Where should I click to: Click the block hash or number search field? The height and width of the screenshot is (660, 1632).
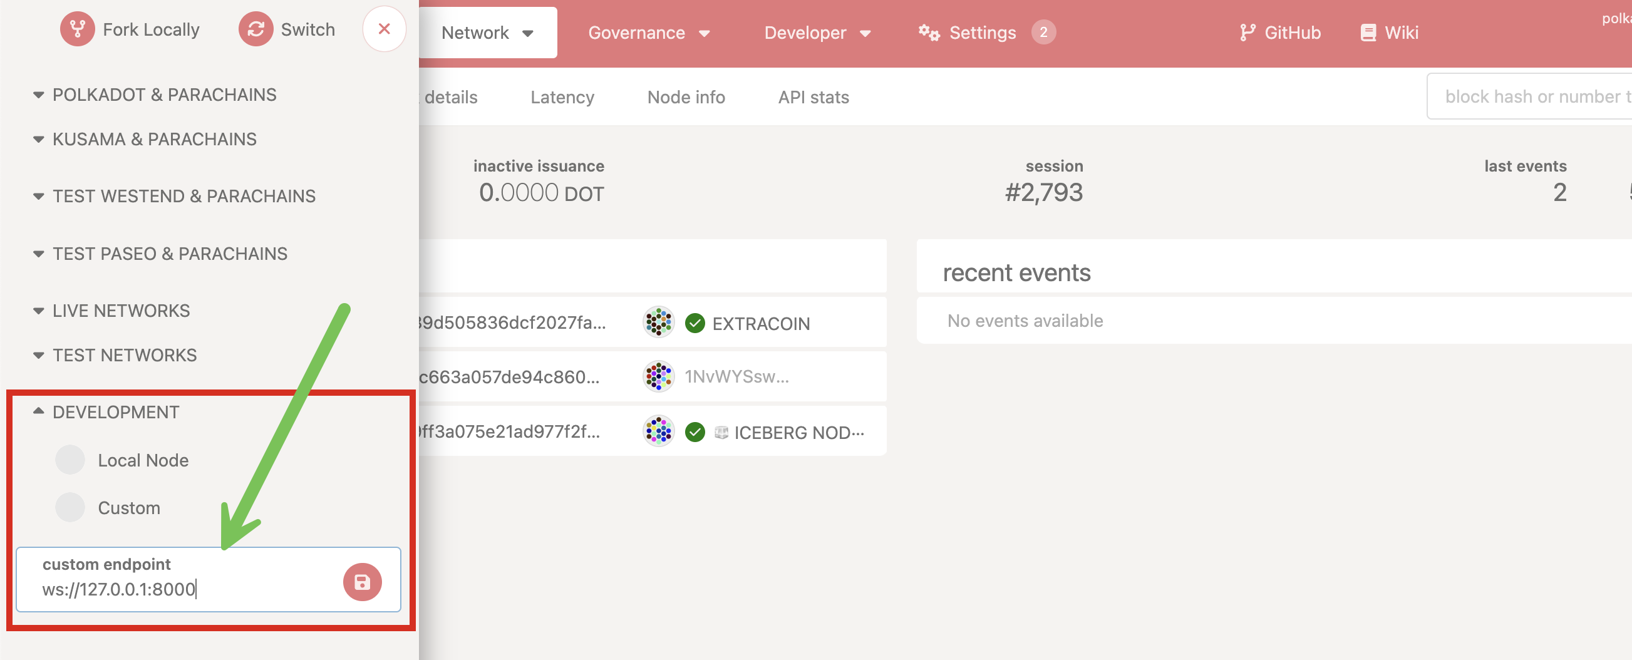point(1533,96)
